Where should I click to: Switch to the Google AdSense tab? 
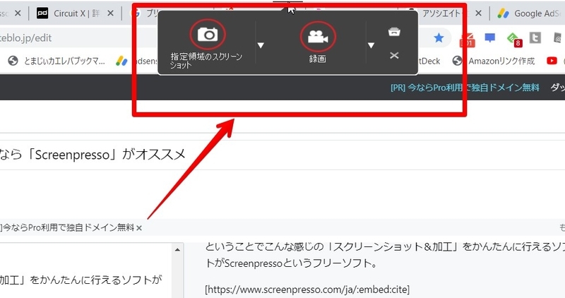click(530, 13)
